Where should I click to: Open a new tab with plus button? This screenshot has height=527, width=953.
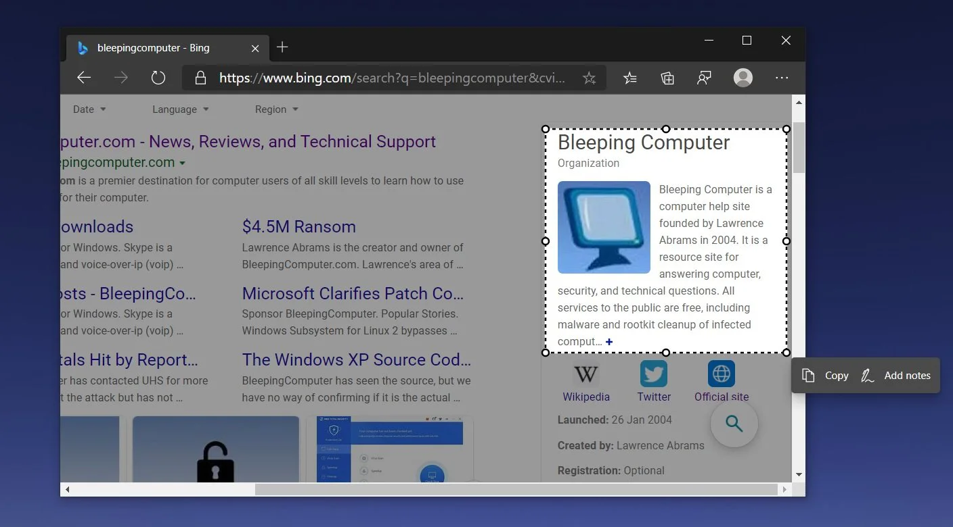click(x=282, y=47)
